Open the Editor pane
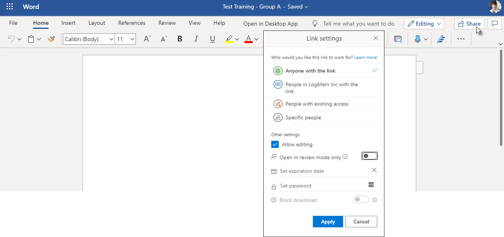This screenshot has width=504, height=237. (441, 39)
